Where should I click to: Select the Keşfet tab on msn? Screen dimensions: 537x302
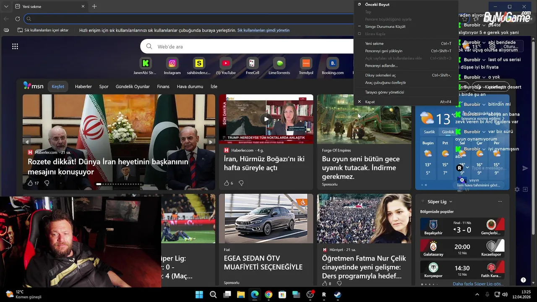pos(58,86)
